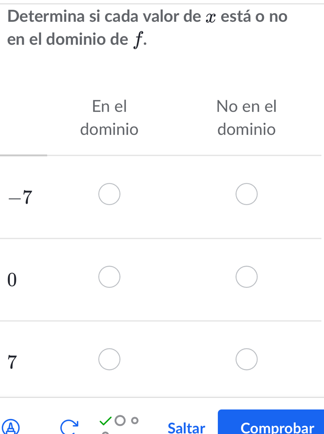Click the Saltar link to skip
Viewport: 324px width, 434px height.
[x=186, y=428]
